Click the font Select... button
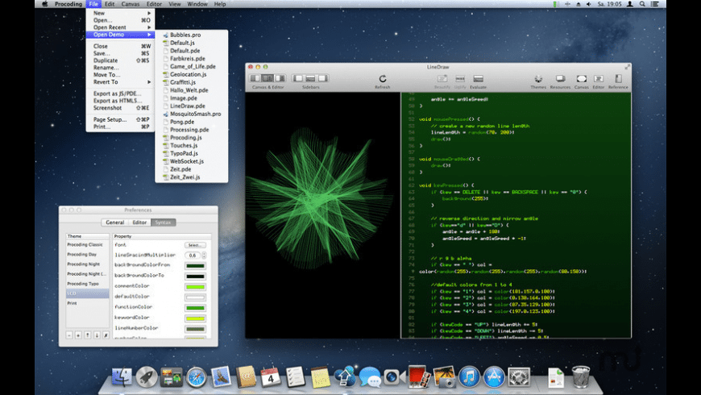The width and height of the screenshot is (701, 395). tap(195, 245)
